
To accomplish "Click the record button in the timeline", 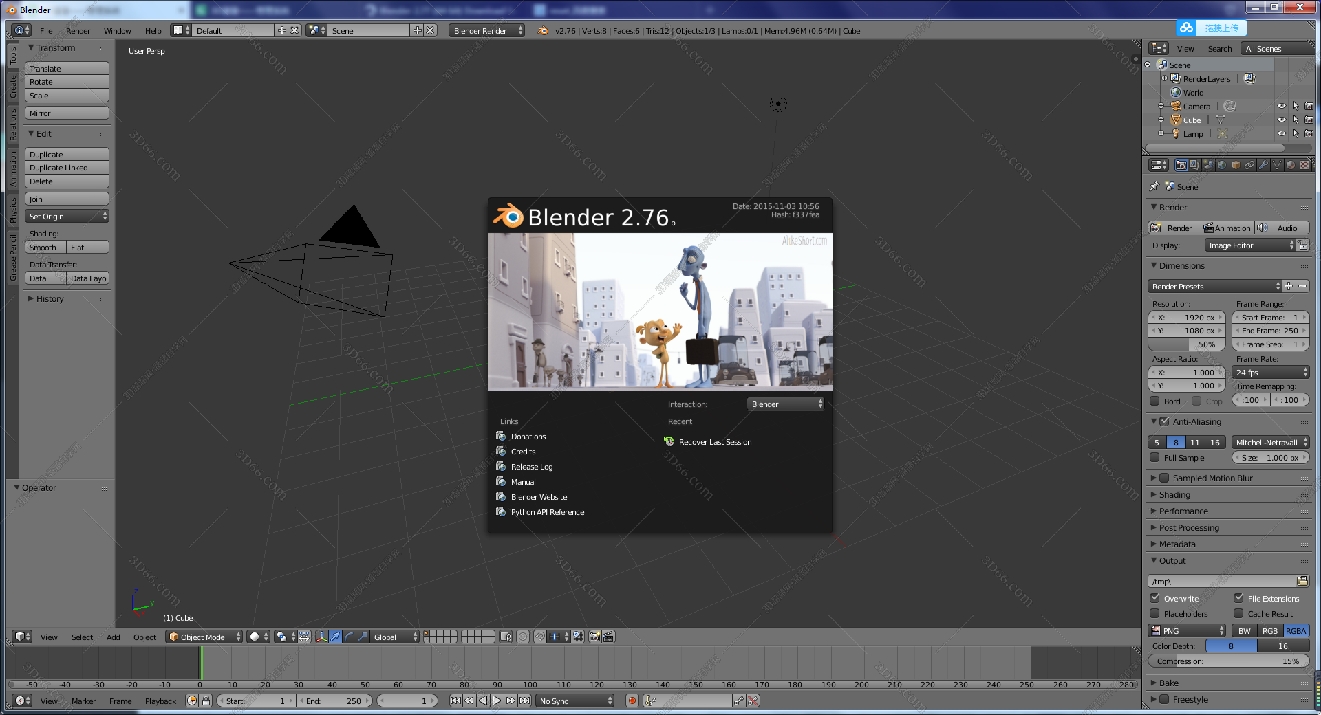I will pyautogui.click(x=632, y=701).
